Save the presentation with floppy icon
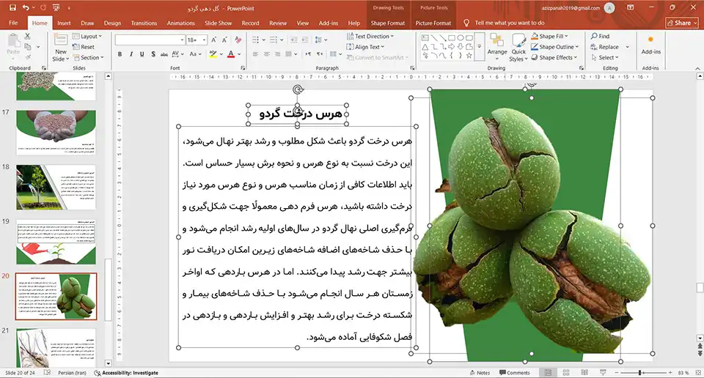704x378 pixels. point(12,7)
